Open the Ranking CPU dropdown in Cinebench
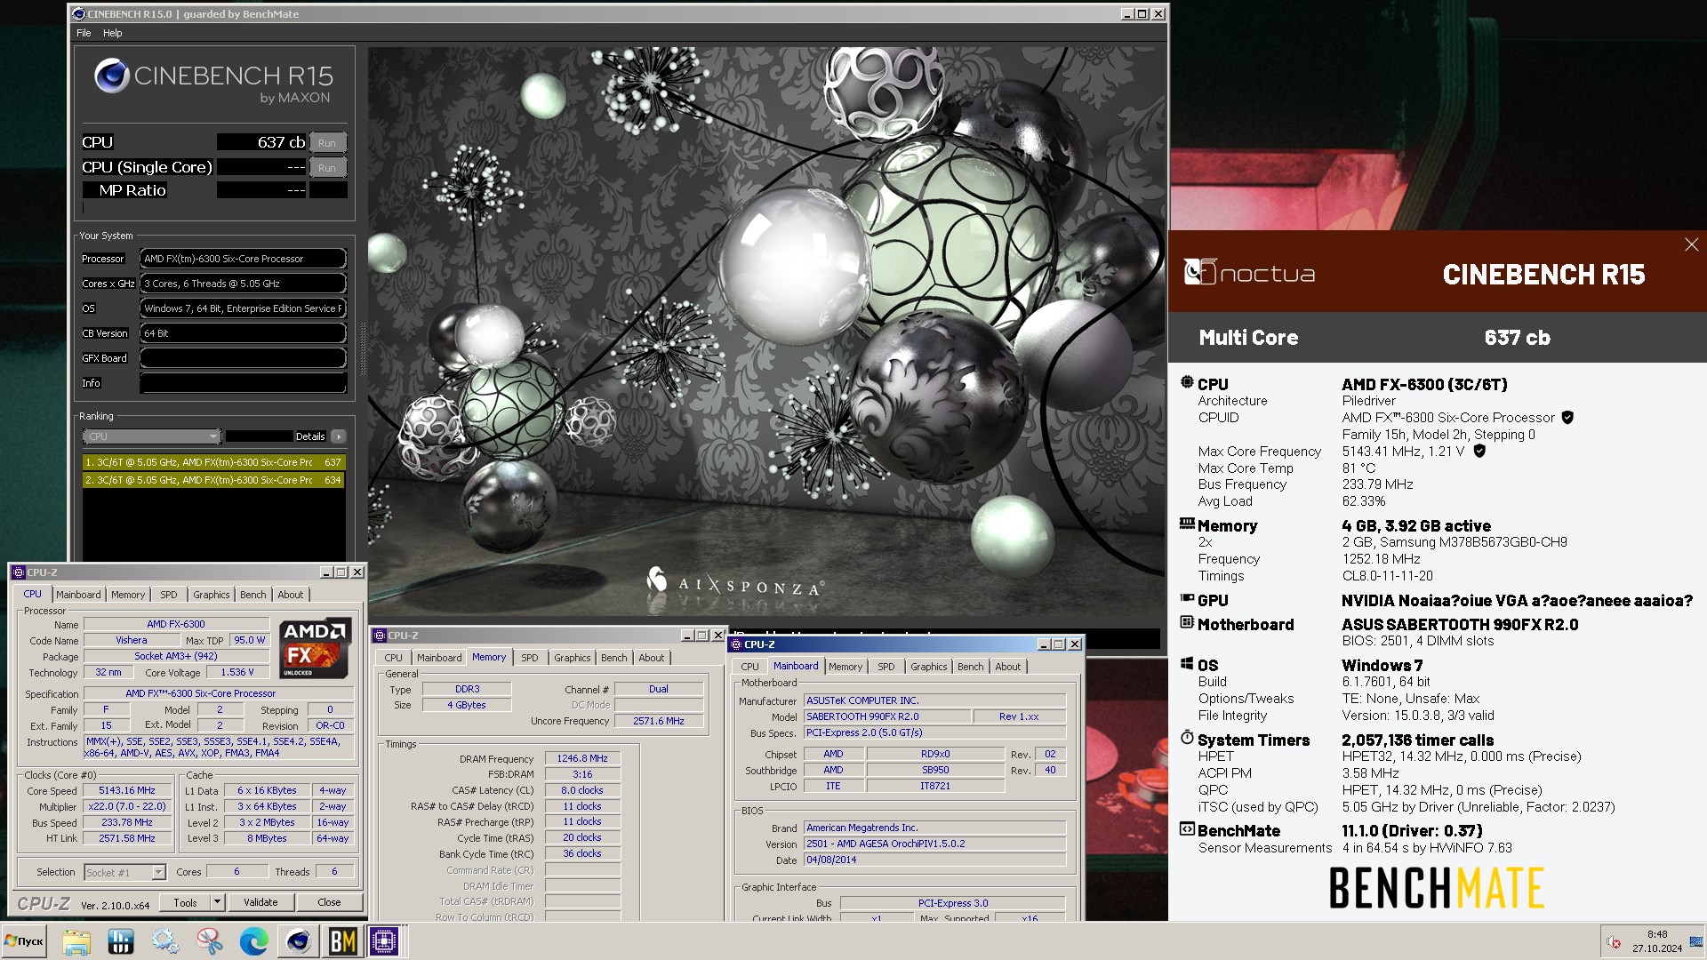 [151, 436]
